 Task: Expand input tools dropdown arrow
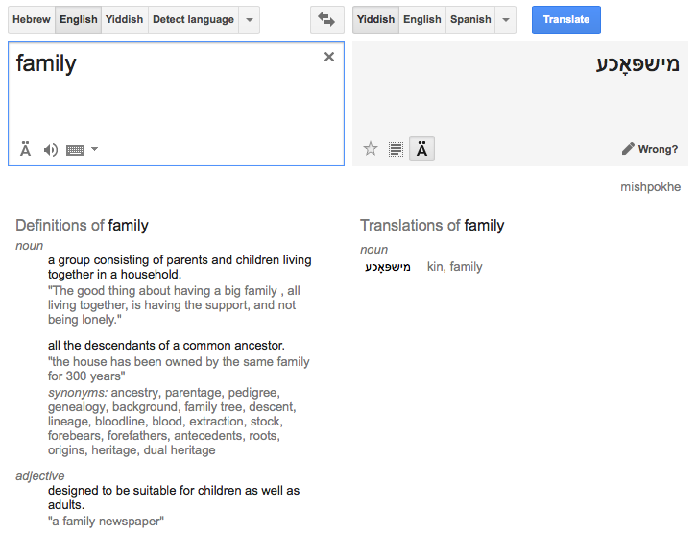(x=94, y=149)
